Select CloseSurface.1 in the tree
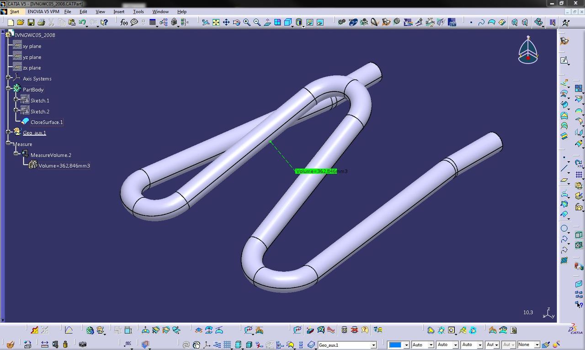The height and width of the screenshot is (350, 585). click(x=47, y=122)
